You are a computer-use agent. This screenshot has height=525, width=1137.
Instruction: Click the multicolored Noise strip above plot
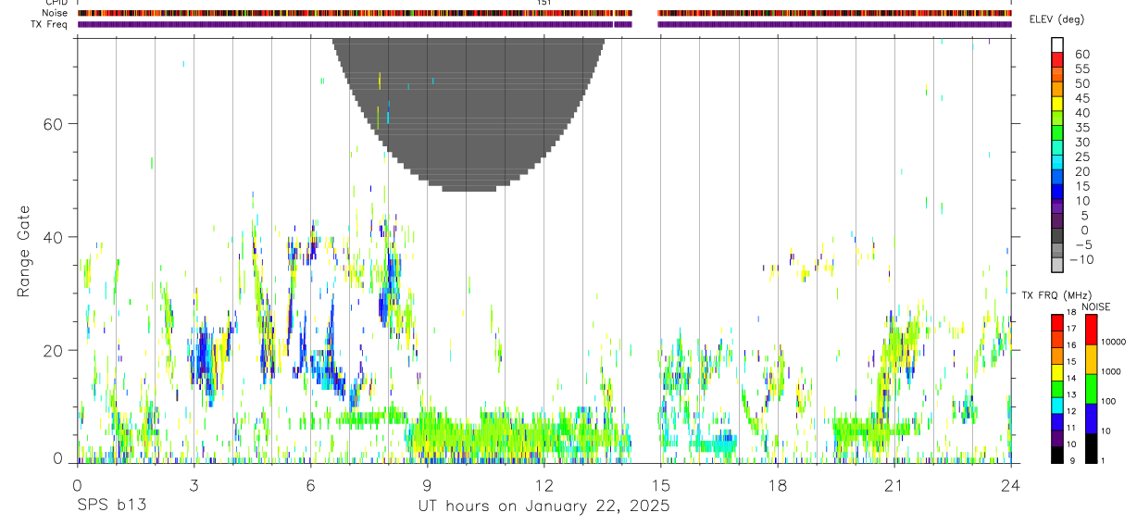[544, 13]
